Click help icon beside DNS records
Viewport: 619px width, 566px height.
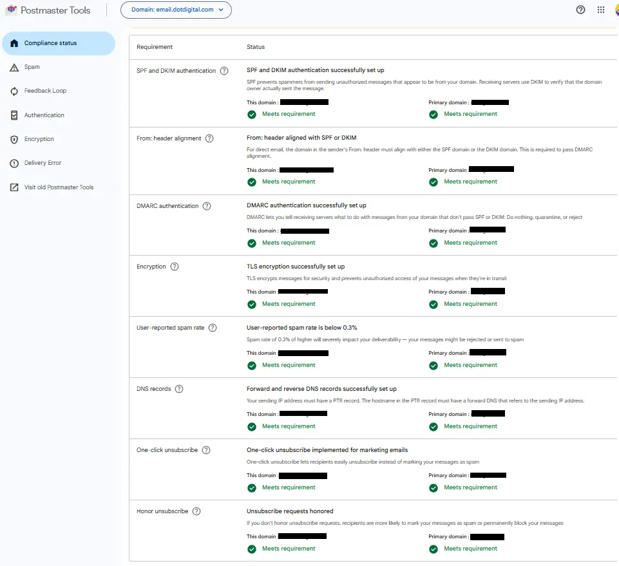click(179, 389)
